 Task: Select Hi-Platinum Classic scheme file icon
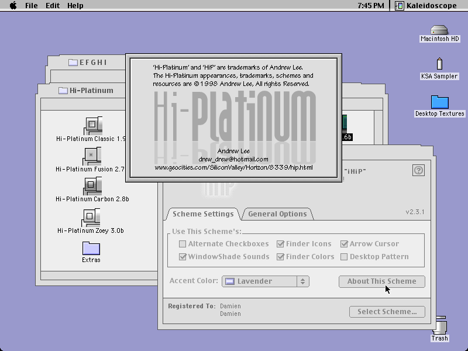click(93, 126)
